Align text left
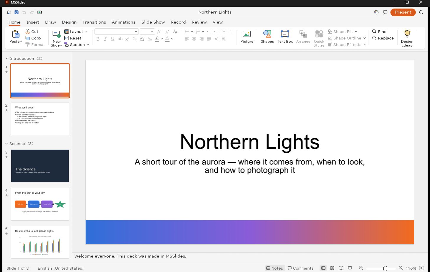430x272 pixels. (187, 39)
